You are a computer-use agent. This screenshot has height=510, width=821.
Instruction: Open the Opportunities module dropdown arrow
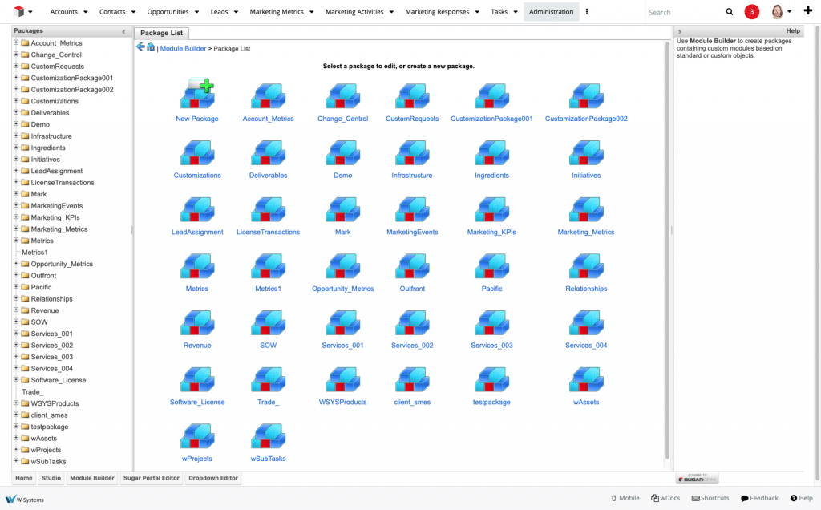(x=197, y=12)
